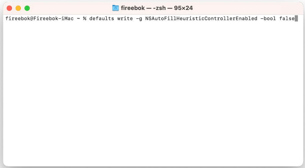Click the word 'defaults' in the command

(102, 19)
